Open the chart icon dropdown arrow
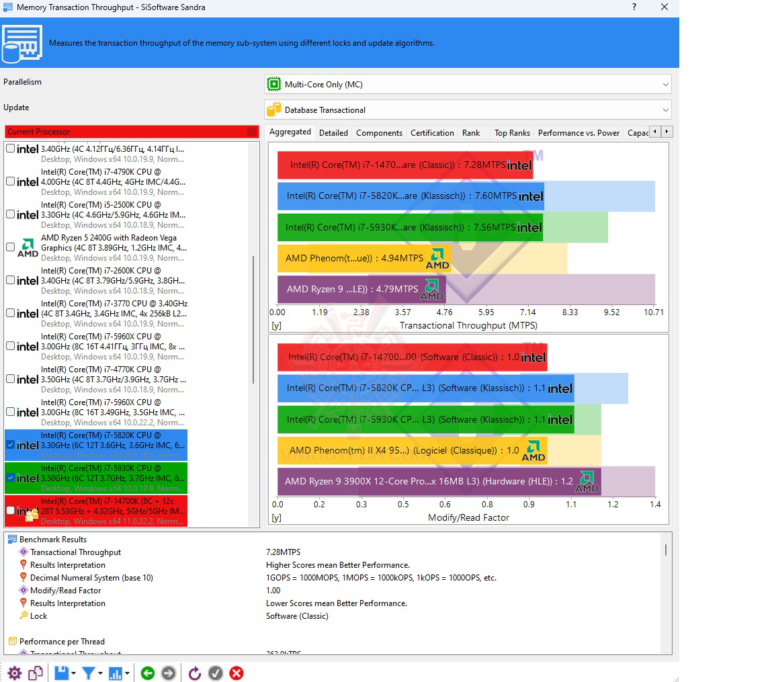Screen dimensions: 774x682 pyautogui.click(x=128, y=673)
